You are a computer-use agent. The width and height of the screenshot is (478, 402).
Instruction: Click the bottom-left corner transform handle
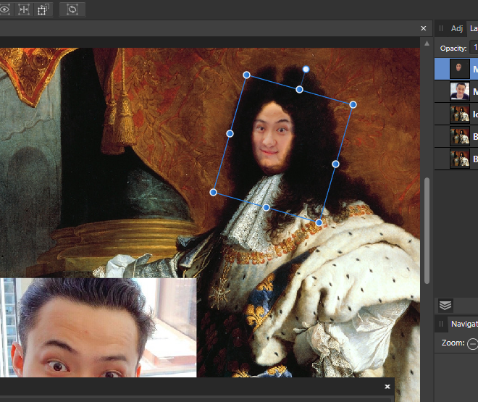tap(214, 193)
